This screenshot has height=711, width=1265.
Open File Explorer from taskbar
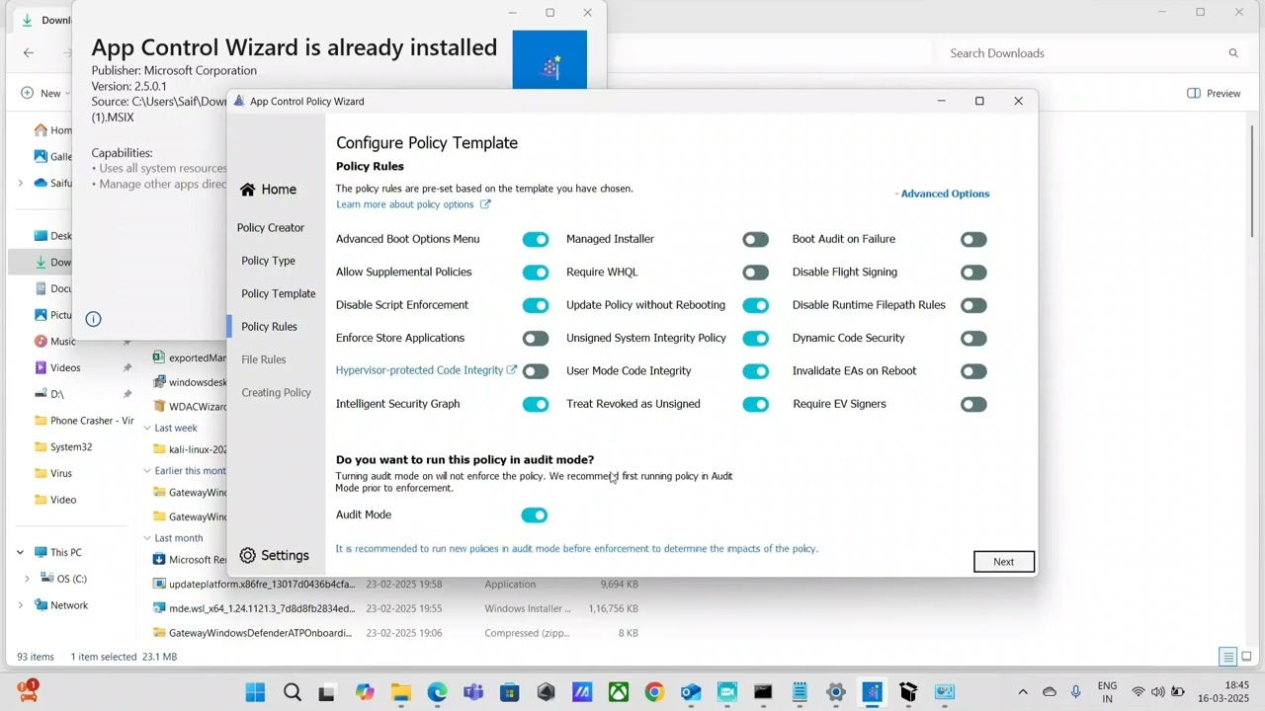(x=400, y=692)
